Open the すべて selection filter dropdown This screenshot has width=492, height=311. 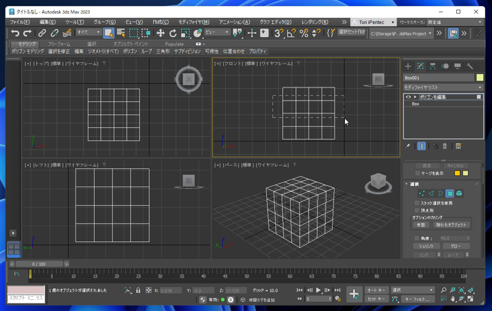point(88,33)
